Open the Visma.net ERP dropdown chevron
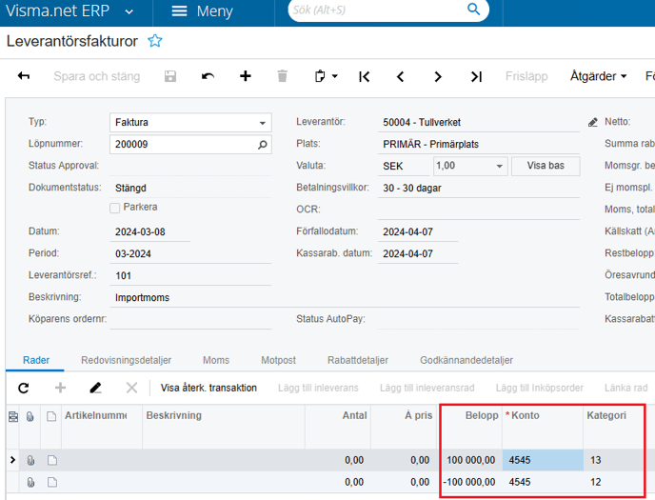The height and width of the screenshot is (500, 655). [129, 12]
